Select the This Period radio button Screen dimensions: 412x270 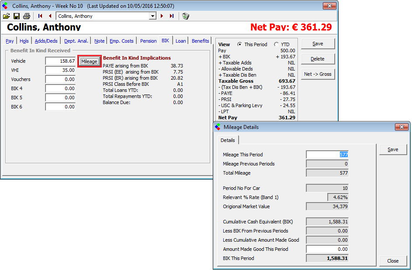239,44
